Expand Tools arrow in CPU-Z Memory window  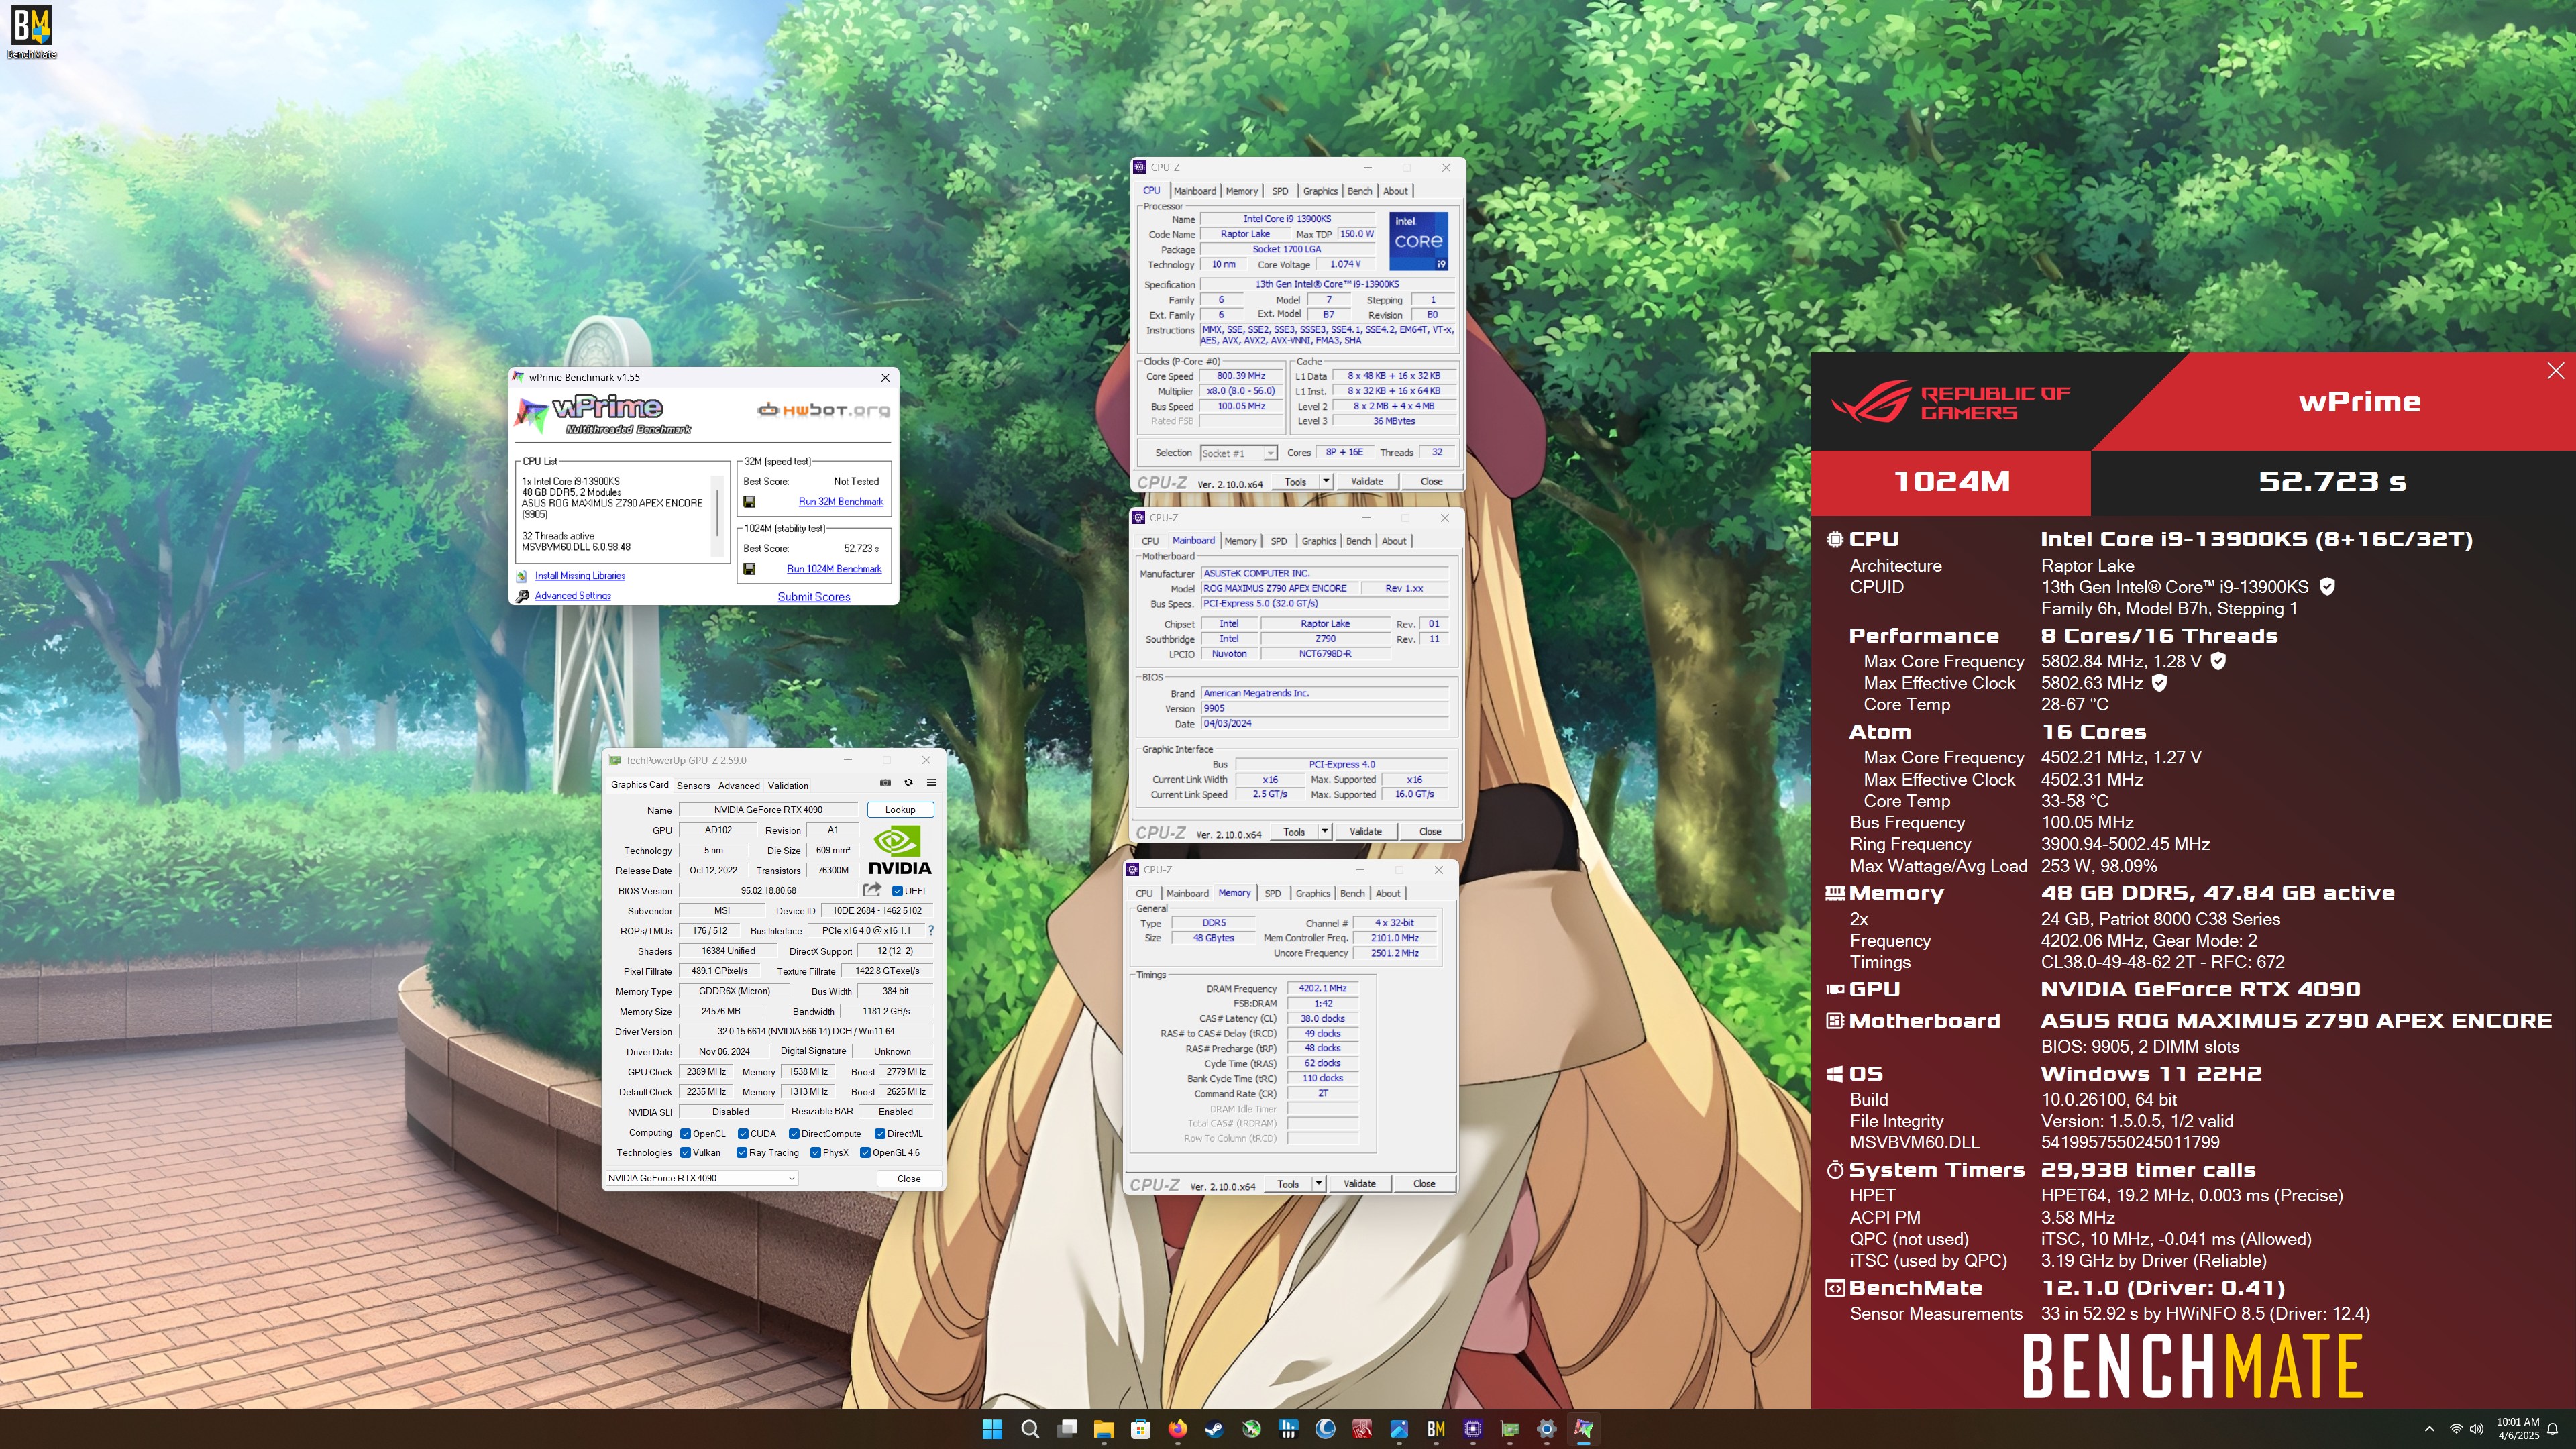(1319, 1184)
